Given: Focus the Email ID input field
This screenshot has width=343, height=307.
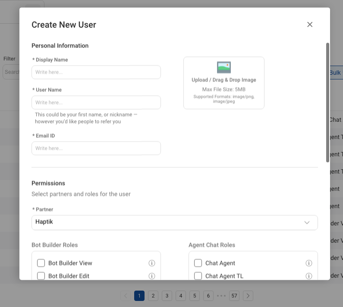Looking at the screenshot, I should coord(96,148).
